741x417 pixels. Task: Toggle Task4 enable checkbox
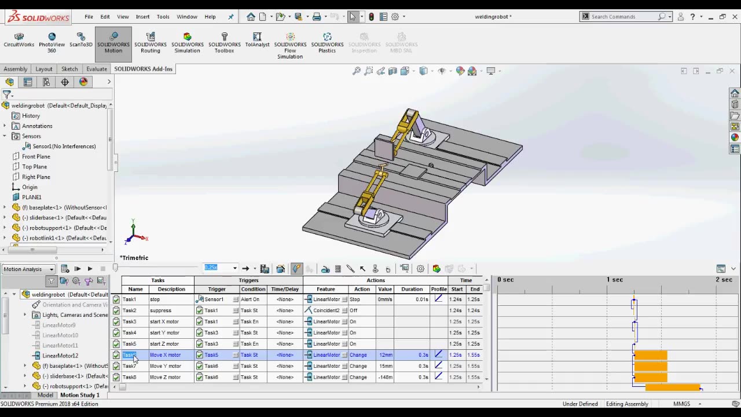[116, 333]
